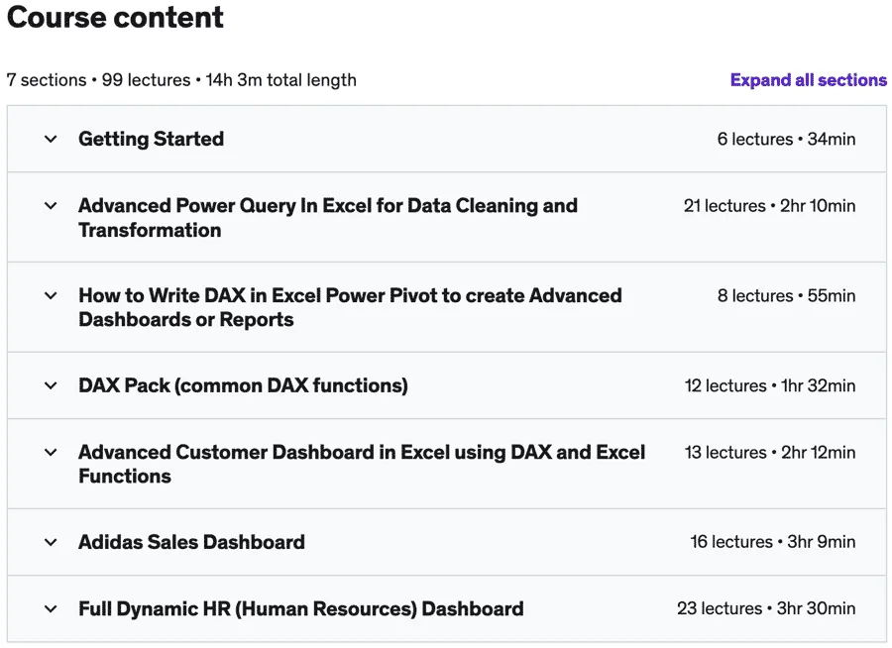Open Full Dynamic HR Dashboard title
Image resolution: width=892 pixels, height=648 pixels.
point(301,608)
